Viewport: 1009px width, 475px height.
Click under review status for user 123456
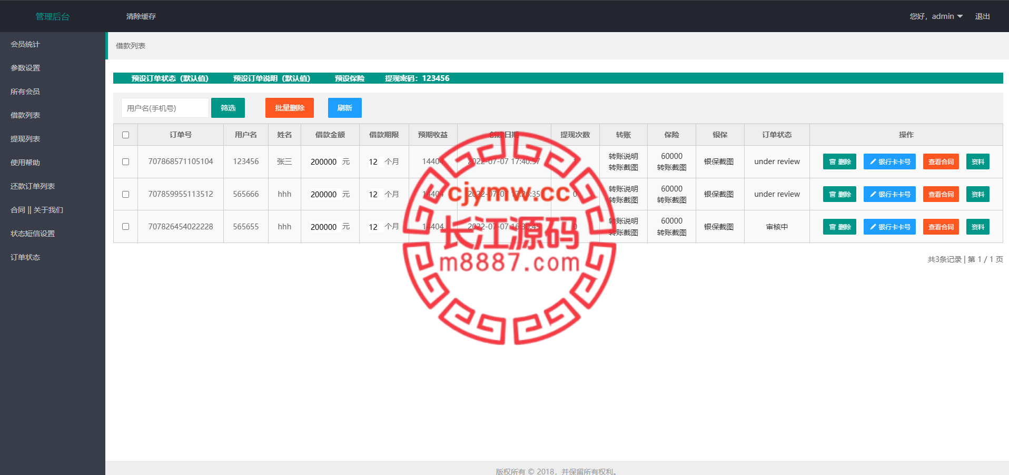click(x=777, y=161)
